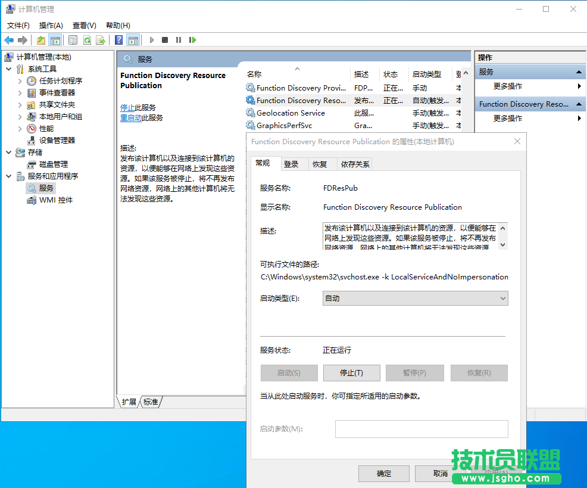Click the Refresh toolbar icon

[87, 40]
